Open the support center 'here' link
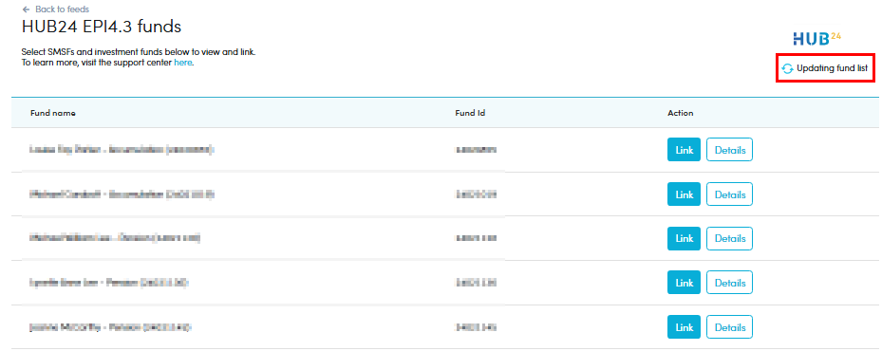Viewport: 882px width, 351px height. (x=183, y=63)
